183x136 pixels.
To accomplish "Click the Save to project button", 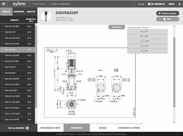I will tap(167, 13).
